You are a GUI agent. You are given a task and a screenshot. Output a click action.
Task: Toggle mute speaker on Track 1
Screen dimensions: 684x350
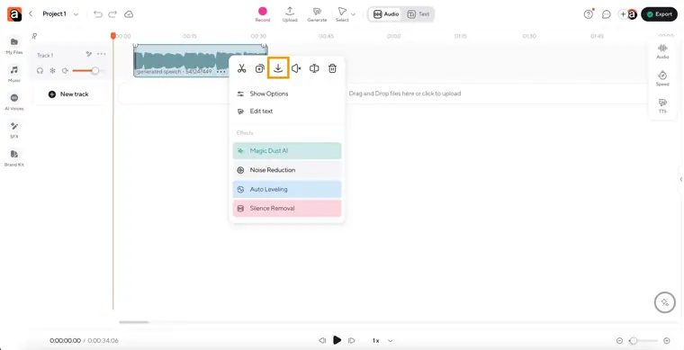pyautogui.click(x=65, y=70)
